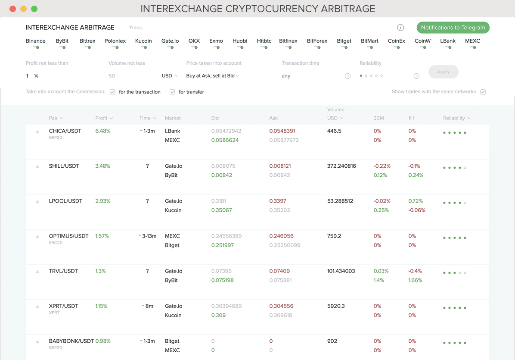Open the info tooltip icon

pos(400,27)
